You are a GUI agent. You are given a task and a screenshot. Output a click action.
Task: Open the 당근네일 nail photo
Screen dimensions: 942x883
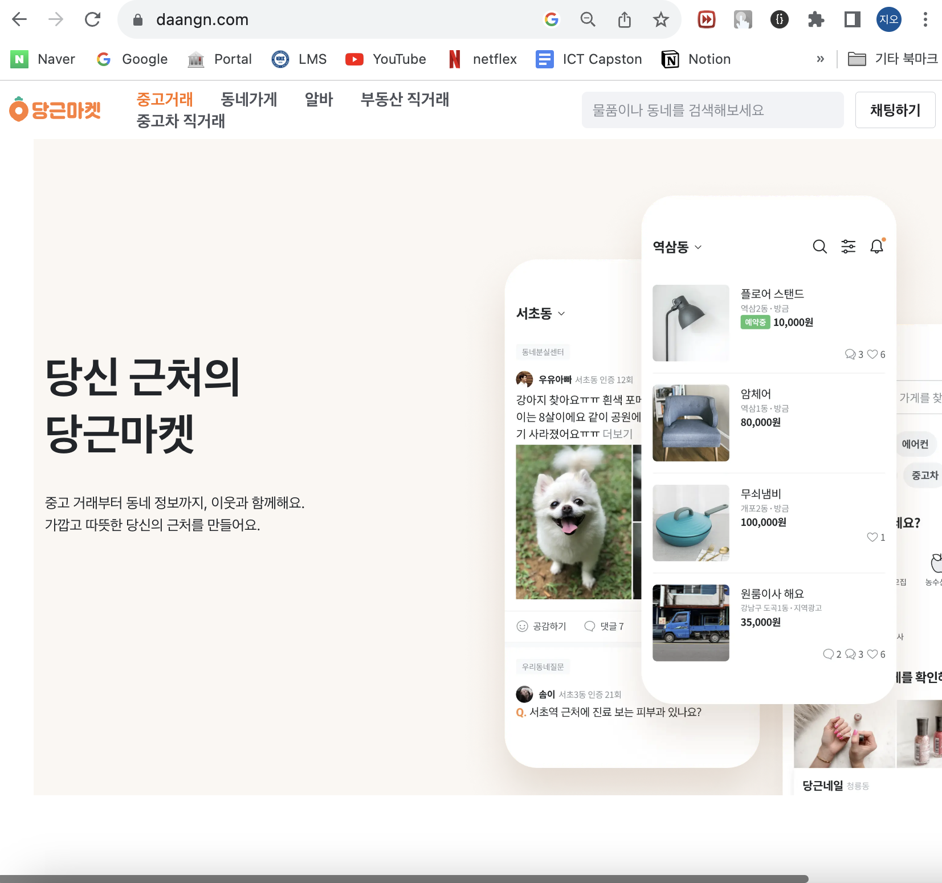pyautogui.click(x=845, y=736)
